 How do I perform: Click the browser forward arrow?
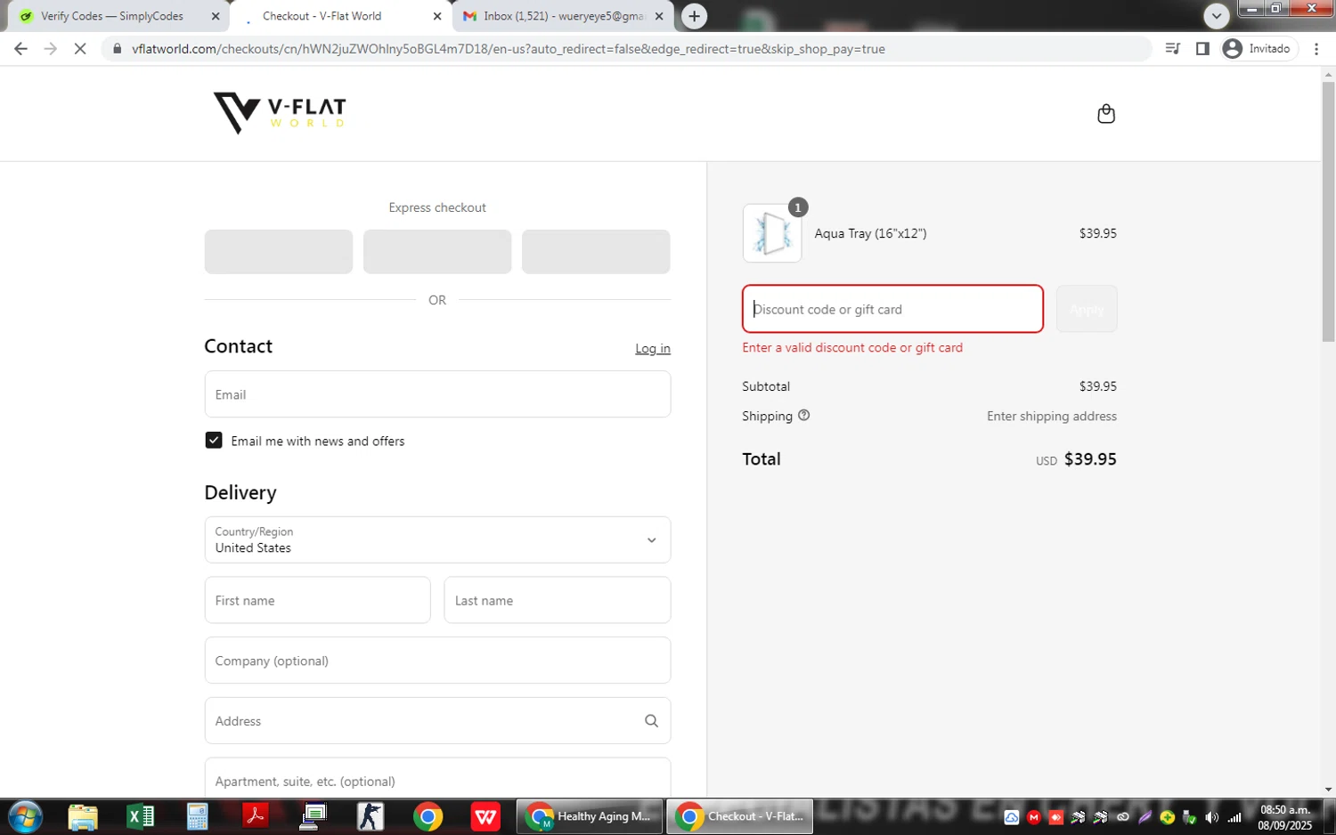point(51,49)
